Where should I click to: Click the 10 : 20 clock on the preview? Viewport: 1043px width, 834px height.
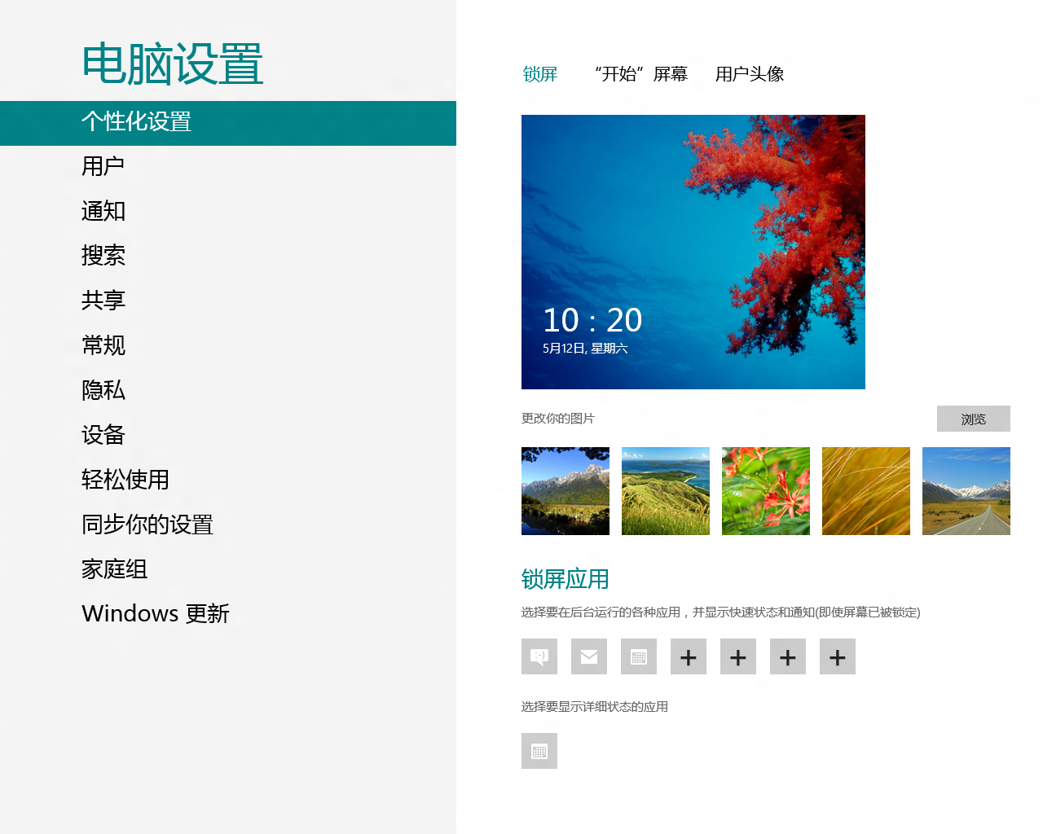click(592, 320)
